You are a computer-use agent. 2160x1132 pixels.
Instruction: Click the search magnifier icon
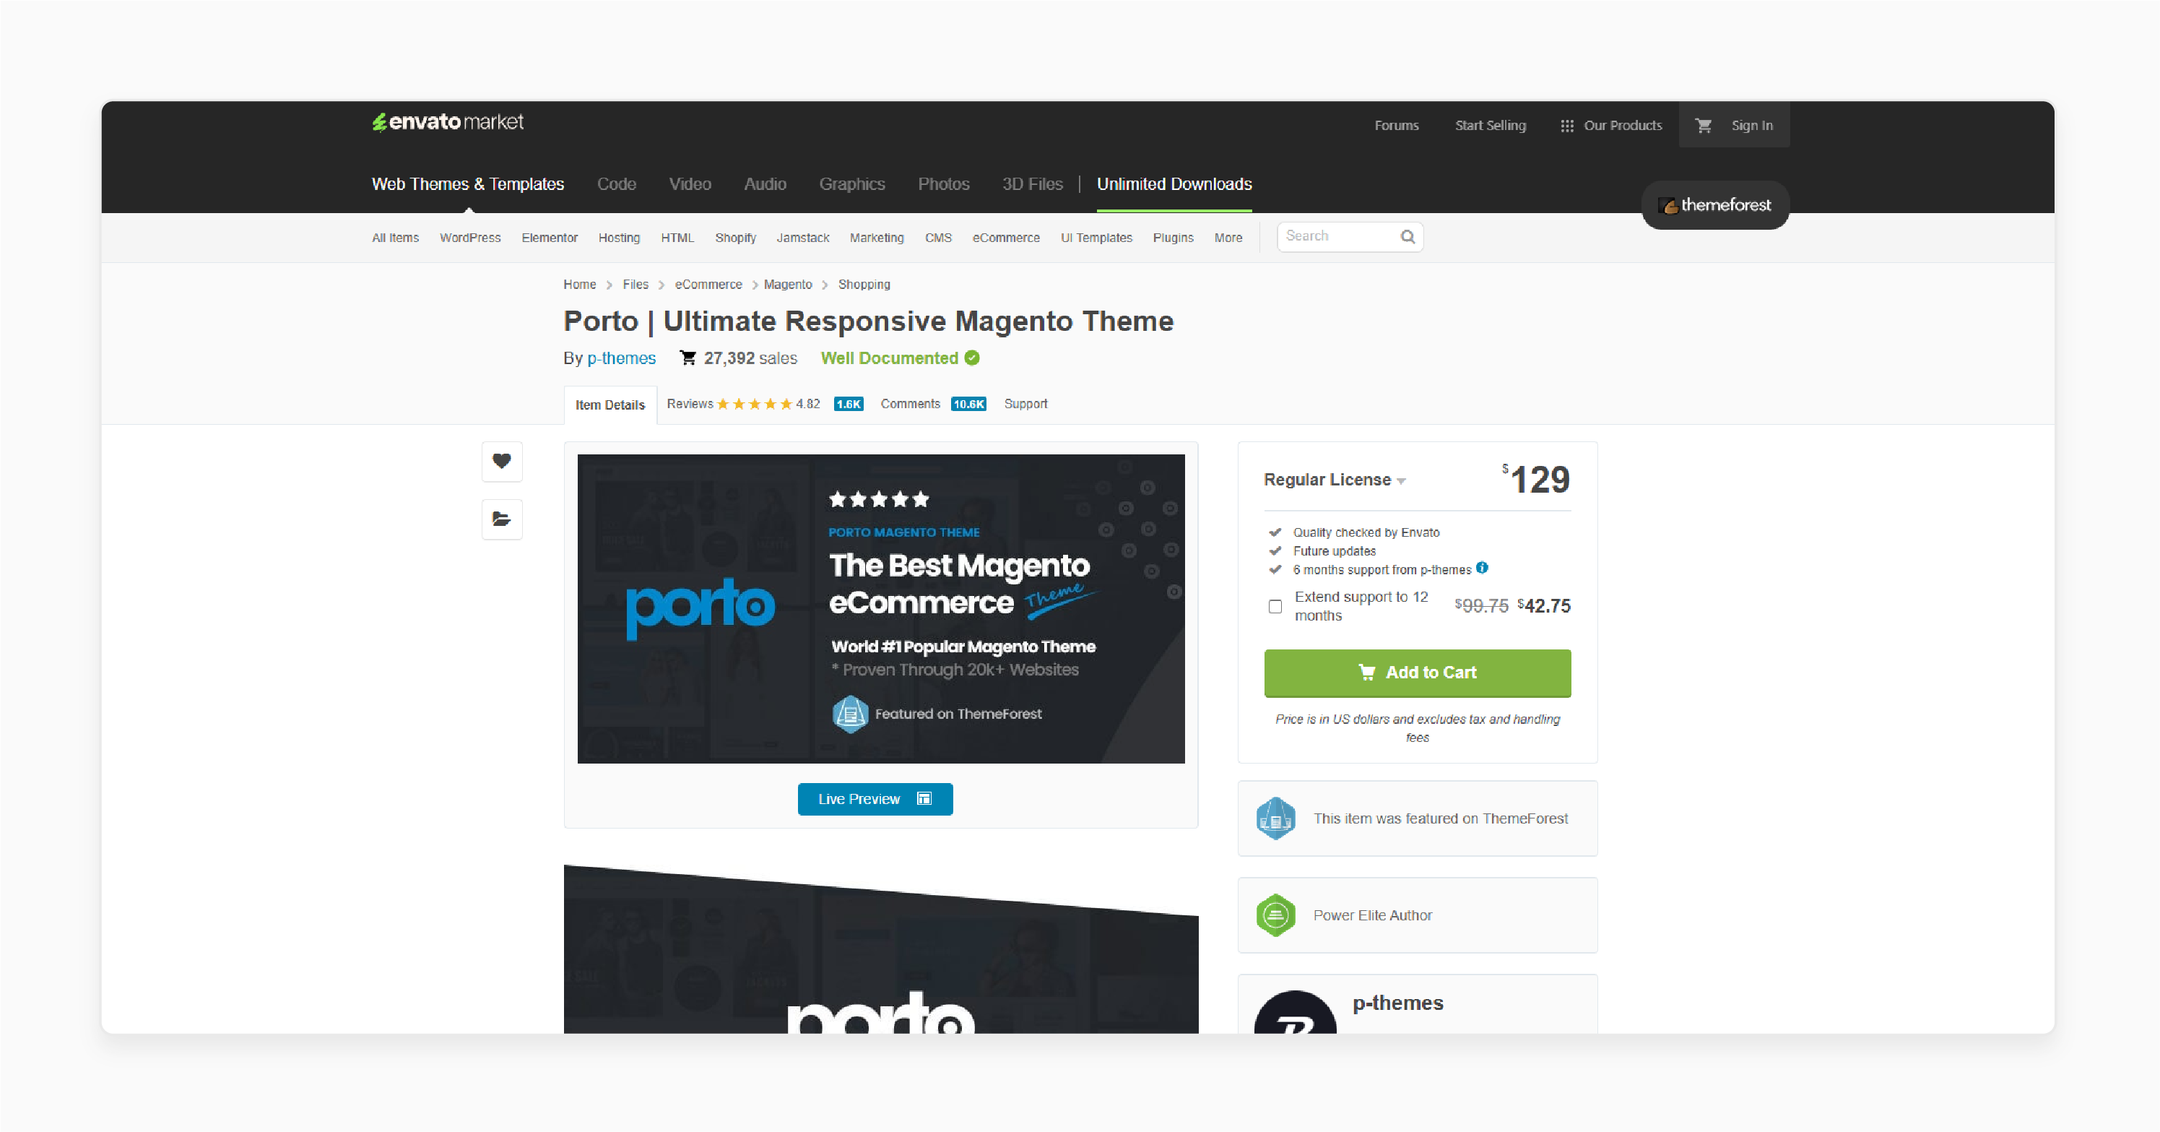pyautogui.click(x=1408, y=236)
